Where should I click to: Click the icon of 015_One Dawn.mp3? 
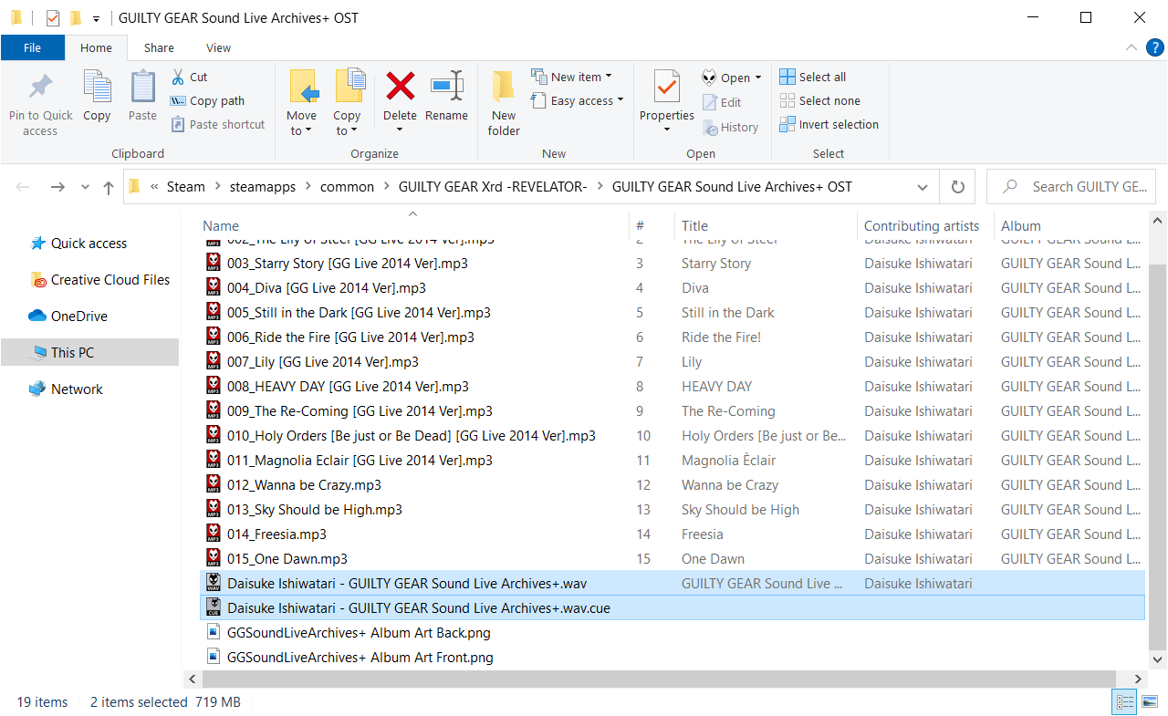(214, 558)
